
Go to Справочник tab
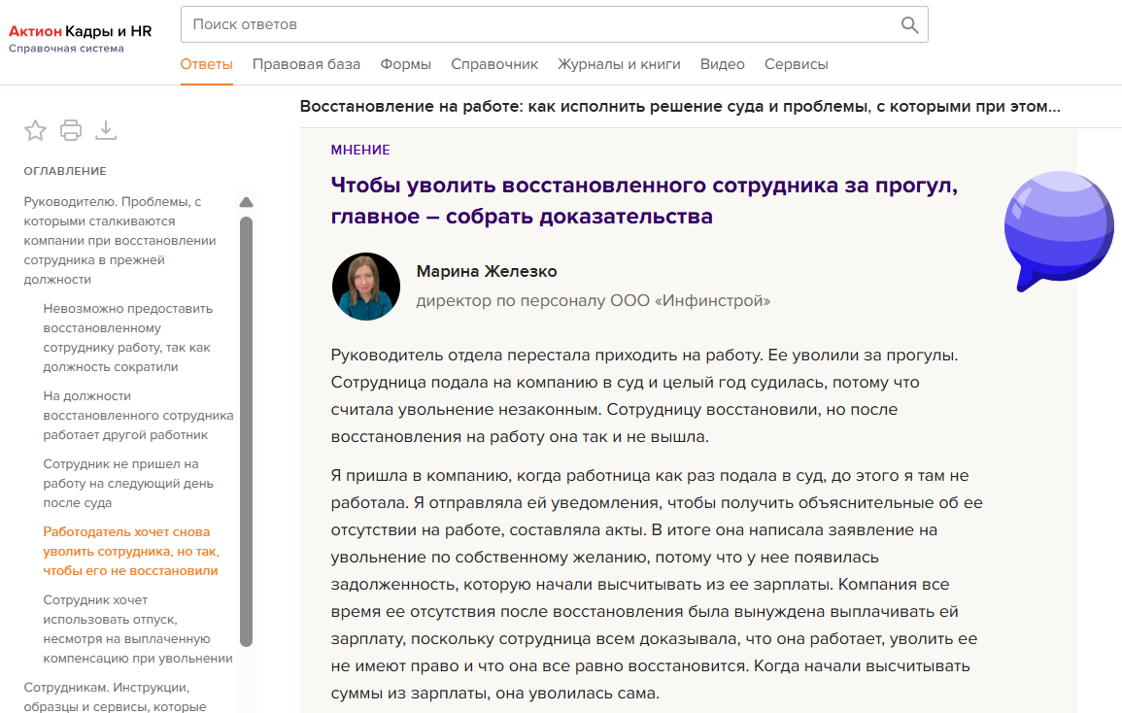(494, 64)
